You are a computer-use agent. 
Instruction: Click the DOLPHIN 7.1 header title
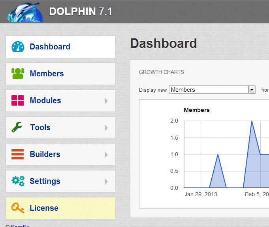81,11
